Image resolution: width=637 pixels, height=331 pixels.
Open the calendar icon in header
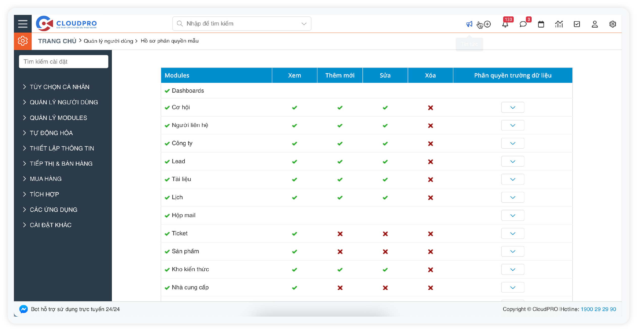tap(541, 24)
